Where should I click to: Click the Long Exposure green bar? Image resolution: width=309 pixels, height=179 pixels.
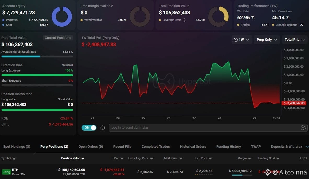37,75
